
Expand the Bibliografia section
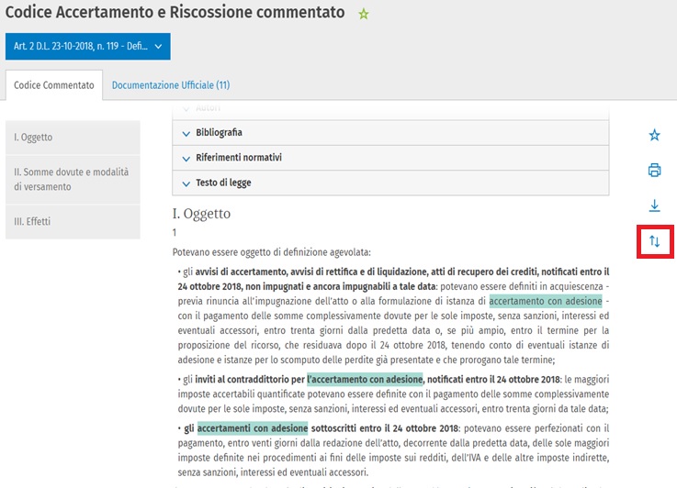pos(219,133)
